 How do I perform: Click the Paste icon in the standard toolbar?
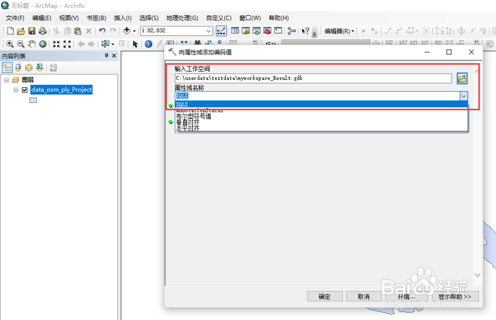coord(77,31)
